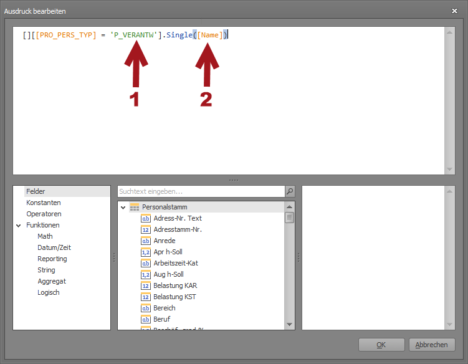The height and width of the screenshot is (364, 468).
Task: Select the Felder category
Action: 67,191
